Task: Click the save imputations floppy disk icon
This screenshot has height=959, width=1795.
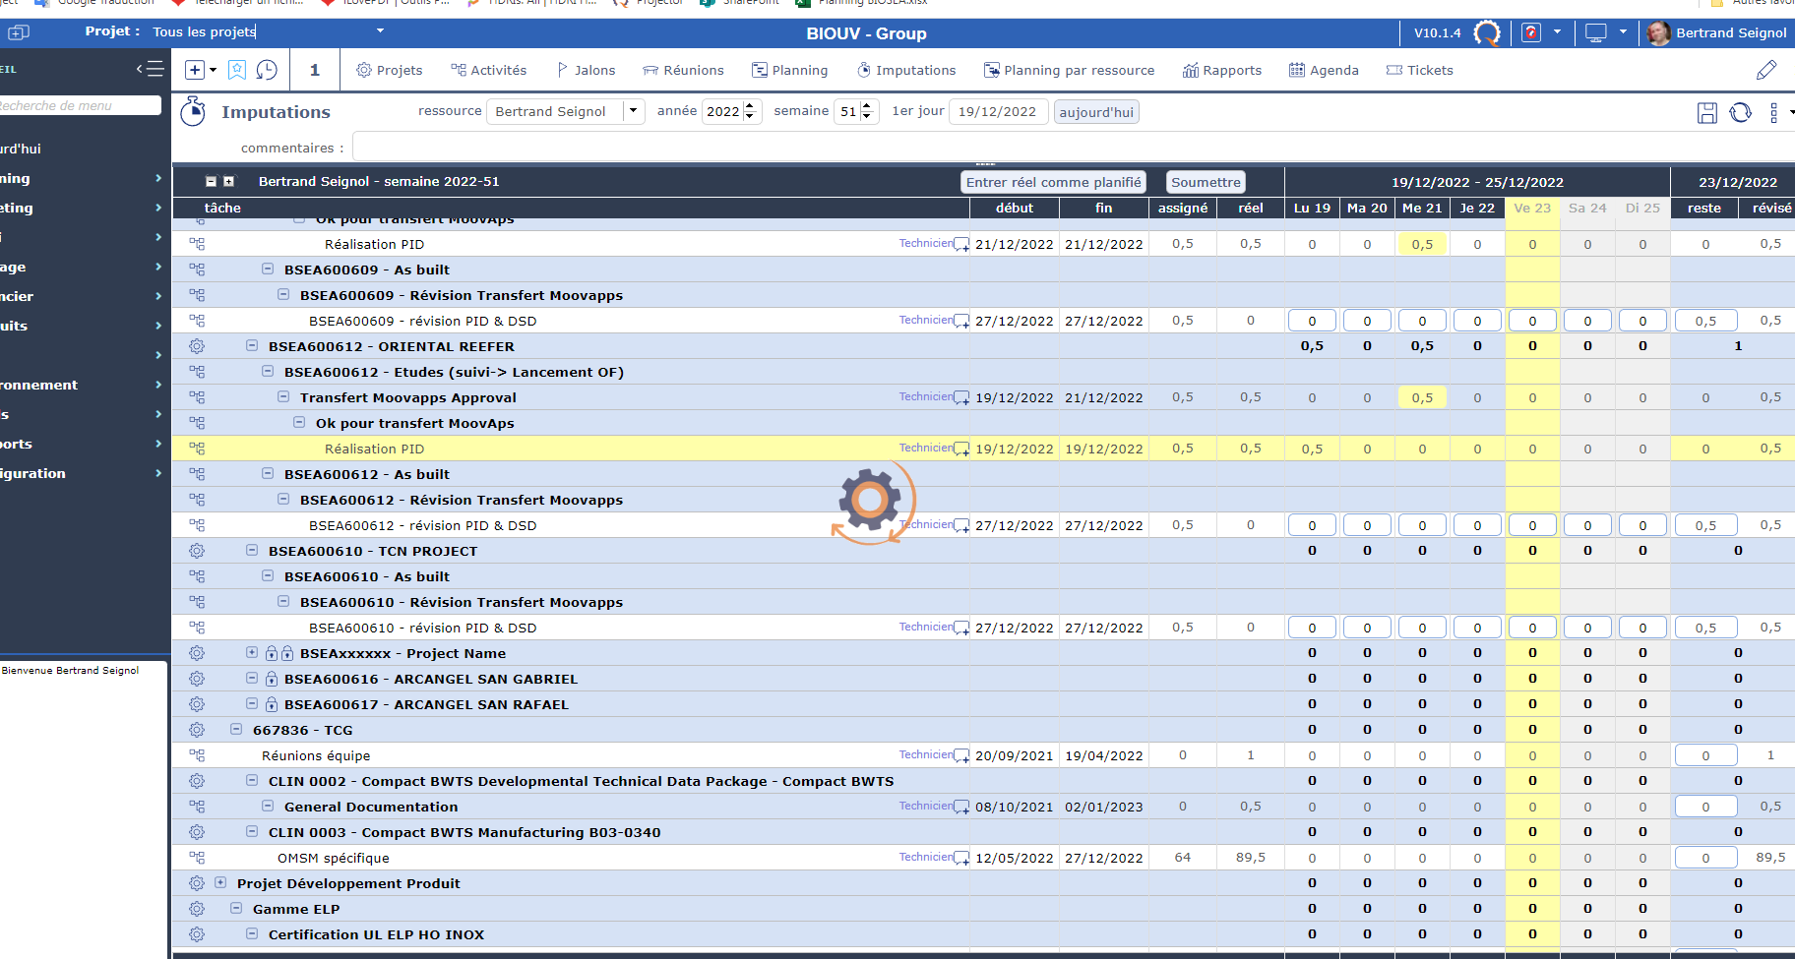Action: coord(1707,113)
